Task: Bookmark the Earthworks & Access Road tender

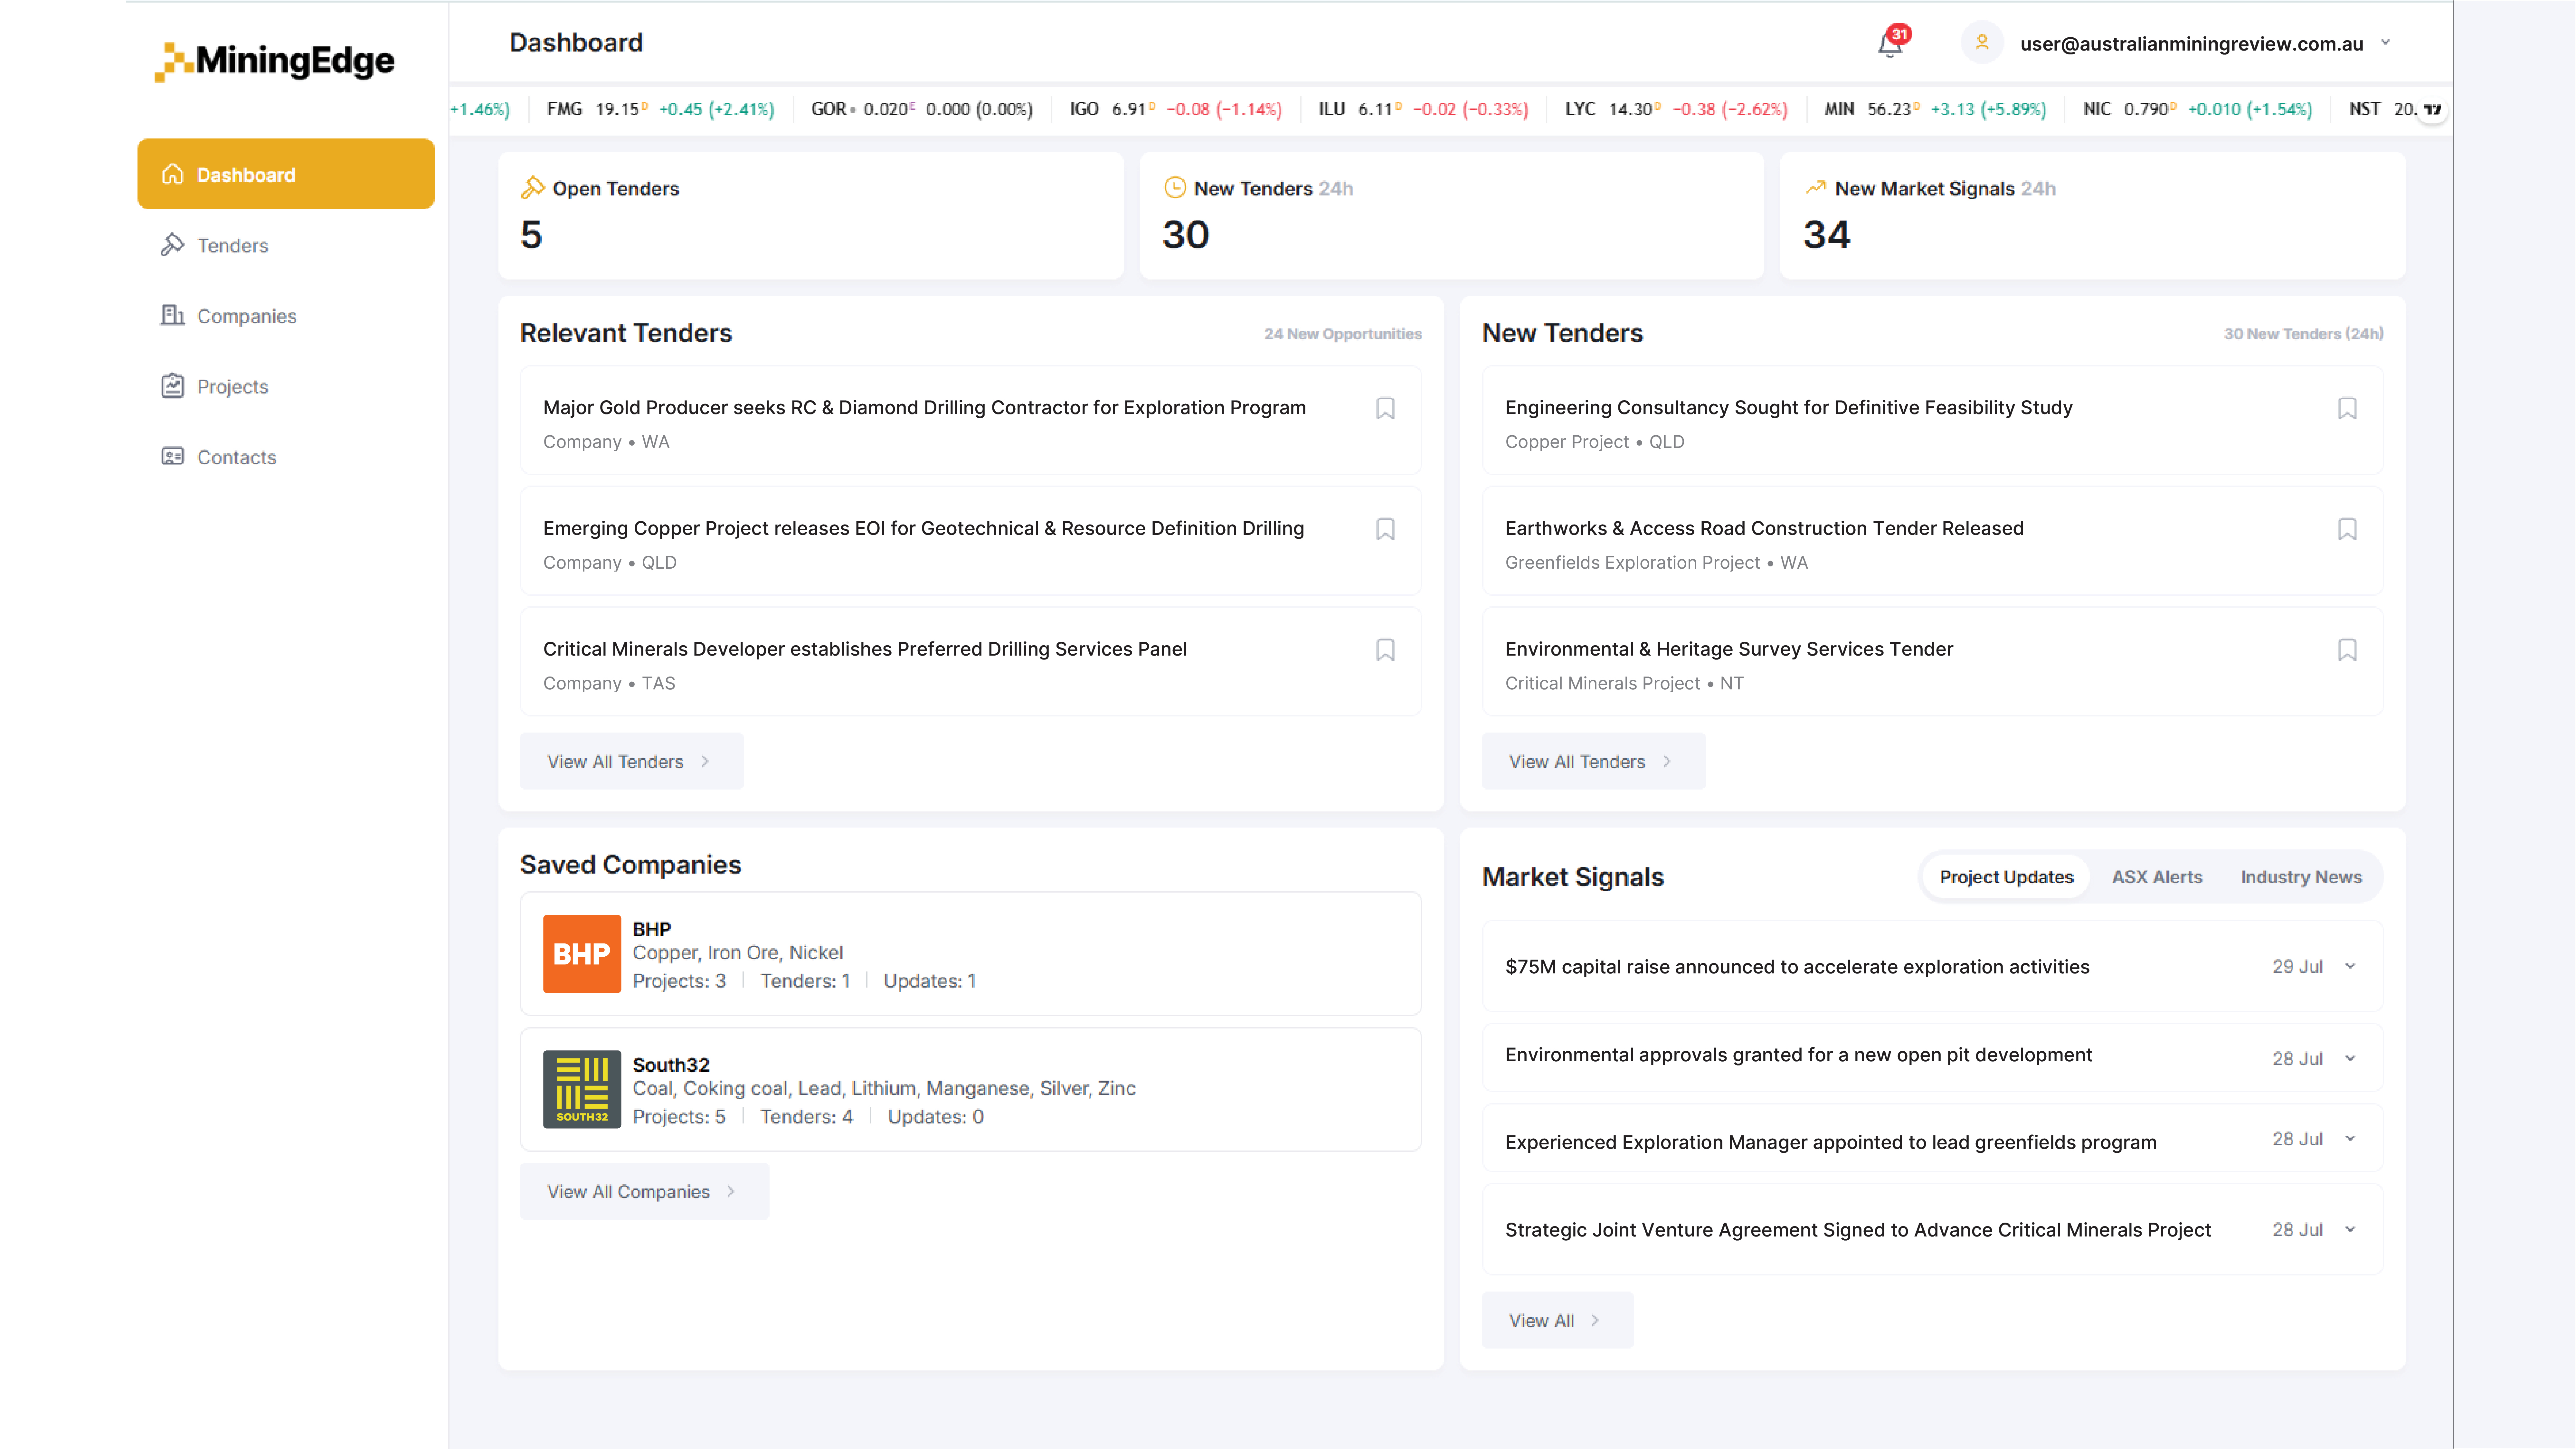Action: click(2347, 529)
